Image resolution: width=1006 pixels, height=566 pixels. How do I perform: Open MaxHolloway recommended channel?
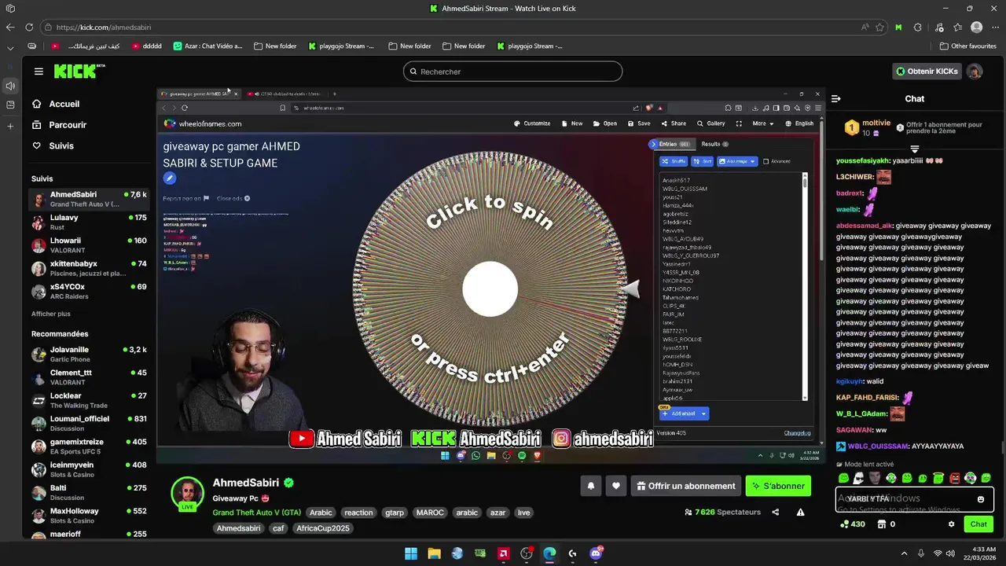pyautogui.click(x=89, y=516)
